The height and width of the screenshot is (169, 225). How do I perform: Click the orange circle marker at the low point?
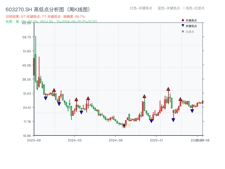(x=124, y=125)
